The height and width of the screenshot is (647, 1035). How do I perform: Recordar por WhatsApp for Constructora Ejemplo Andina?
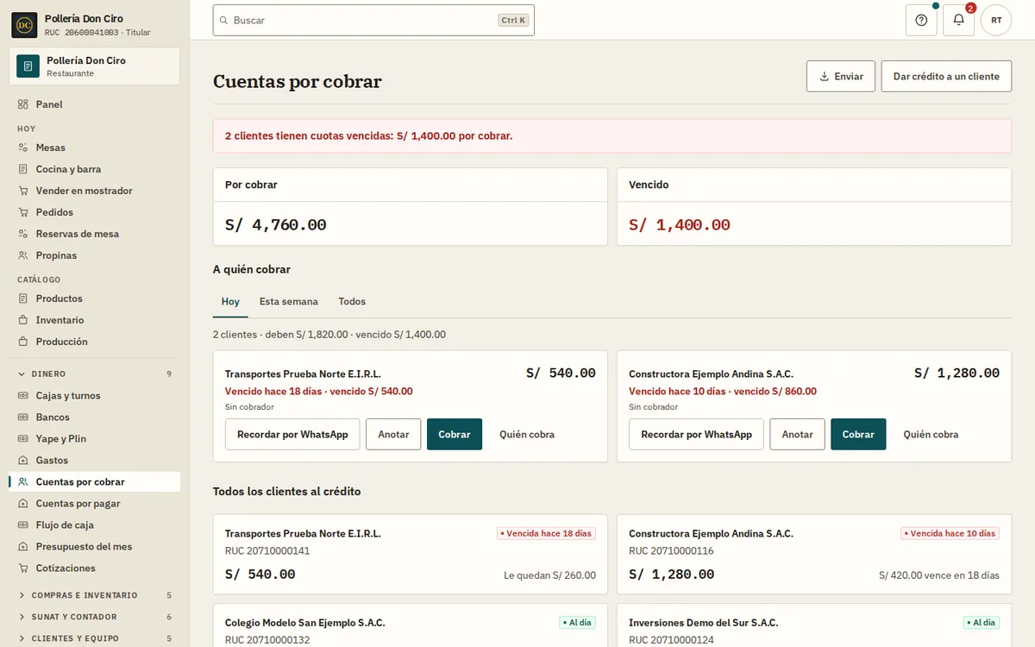click(x=696, y=434)
